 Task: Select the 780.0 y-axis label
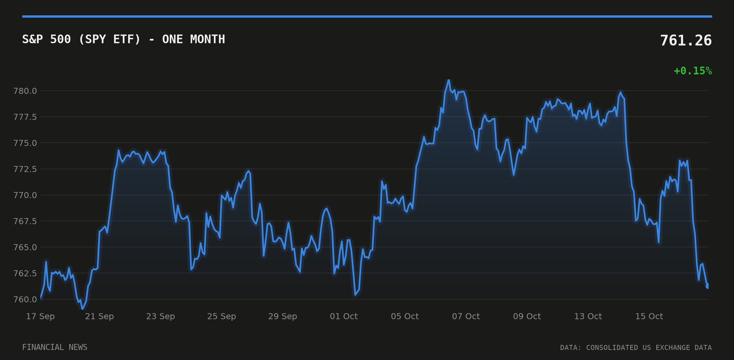pyautogui.click(x=25, y=91)
